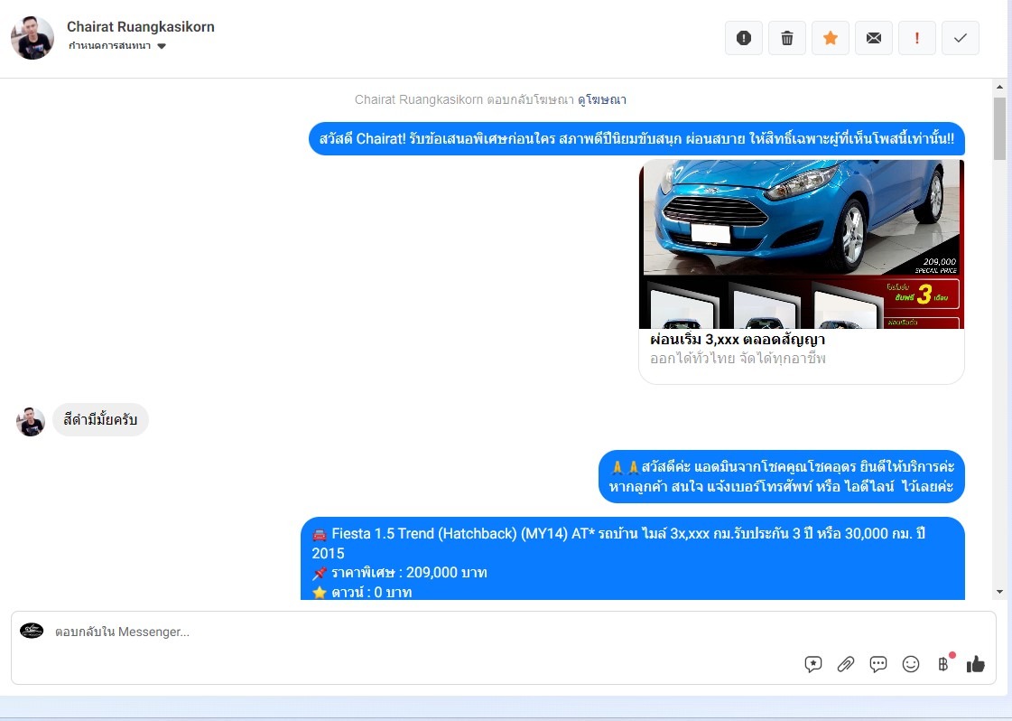Image resolution: width=1012 pixels, height=721 pixels.
Task: Select admin reply สวัสดีค่ะ แอดมินจาก
Action: point(782,476)
